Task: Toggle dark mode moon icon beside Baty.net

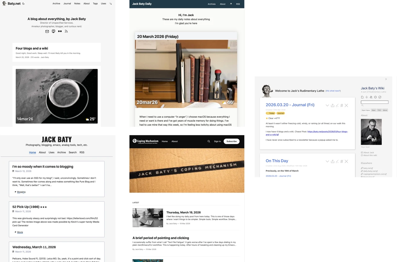Action: tap(24, 4)
